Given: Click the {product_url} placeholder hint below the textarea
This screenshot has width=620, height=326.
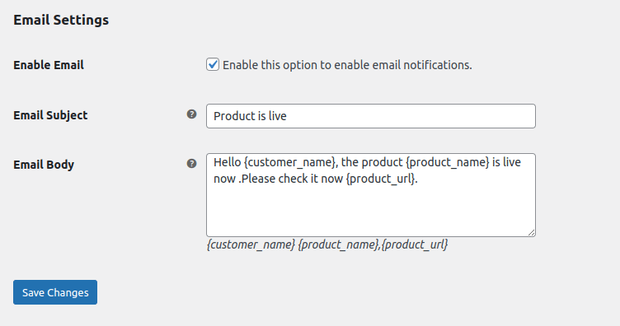Looking at the screenshot, I should 415,244.
